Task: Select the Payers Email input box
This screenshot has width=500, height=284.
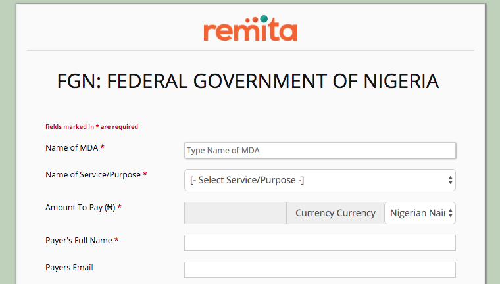Action: 320,270
